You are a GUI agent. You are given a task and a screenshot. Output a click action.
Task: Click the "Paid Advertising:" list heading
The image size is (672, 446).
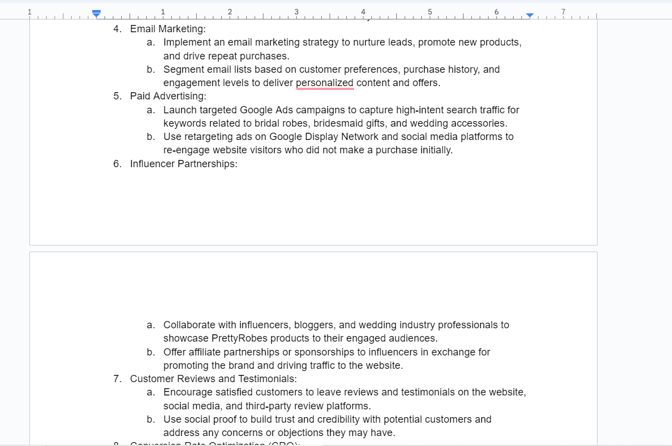click(168, 96)
